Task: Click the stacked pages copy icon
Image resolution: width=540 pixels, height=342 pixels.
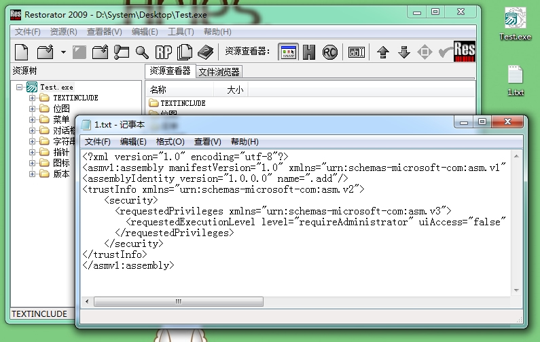Action: tap(185, 52)
